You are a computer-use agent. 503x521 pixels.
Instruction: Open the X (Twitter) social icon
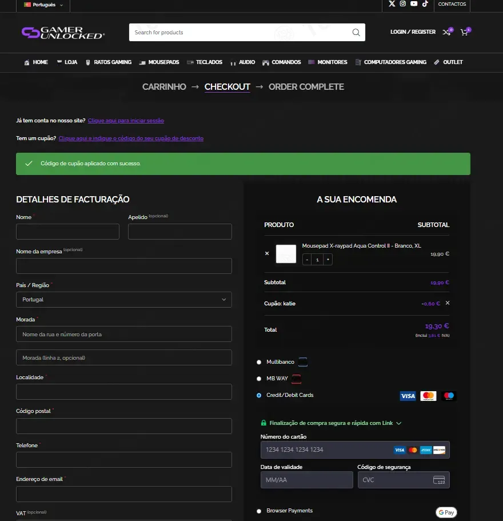[x=392, y=3]
